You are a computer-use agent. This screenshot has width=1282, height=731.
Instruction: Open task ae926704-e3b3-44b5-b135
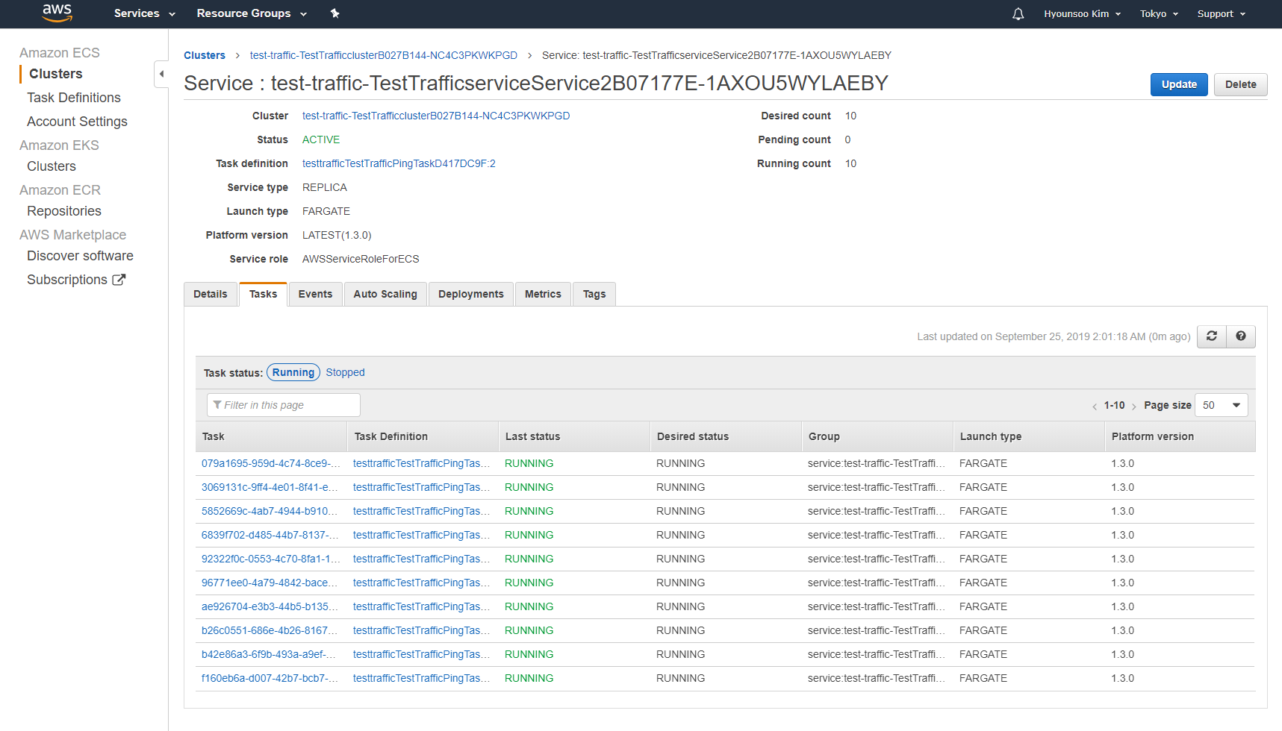pos(270,606)
